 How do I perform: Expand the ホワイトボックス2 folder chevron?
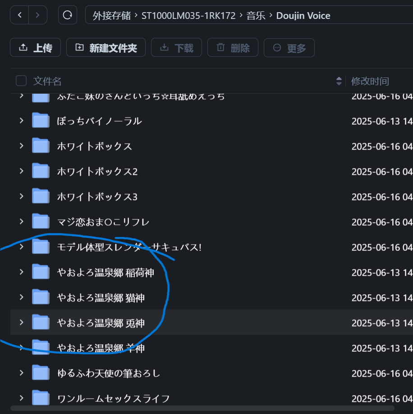(21, 171)
